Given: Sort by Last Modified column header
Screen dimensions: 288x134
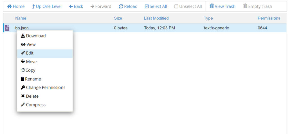Looking at the screenshot, I should [x=156, y=18].
